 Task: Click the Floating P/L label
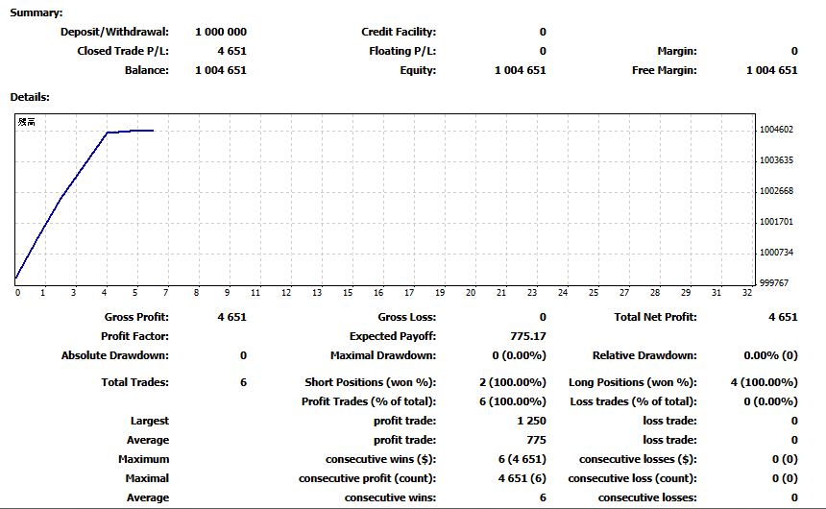pos(402,51)
